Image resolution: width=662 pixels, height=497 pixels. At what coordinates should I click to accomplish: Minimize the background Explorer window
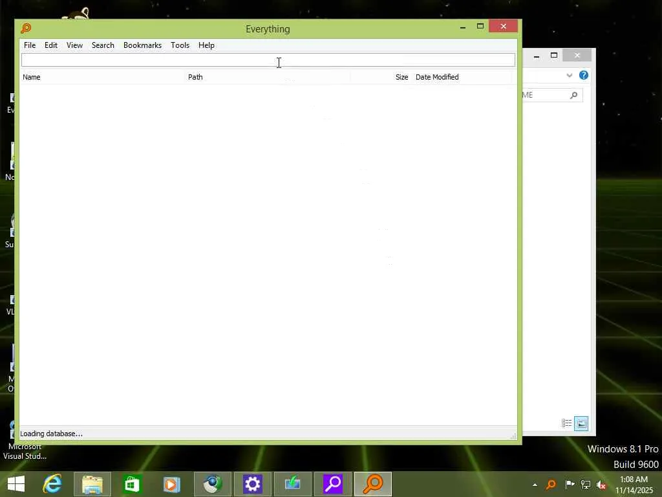[x=536, y=56]
